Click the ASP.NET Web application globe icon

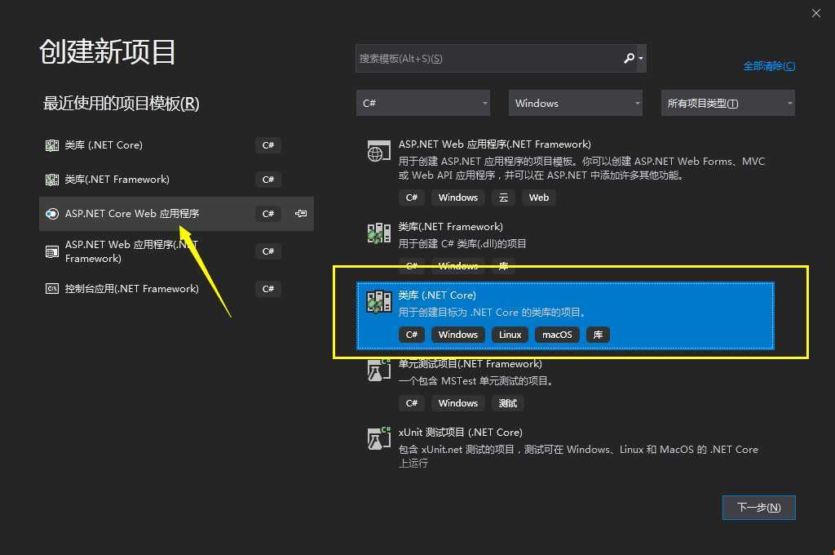coord(378,152)
